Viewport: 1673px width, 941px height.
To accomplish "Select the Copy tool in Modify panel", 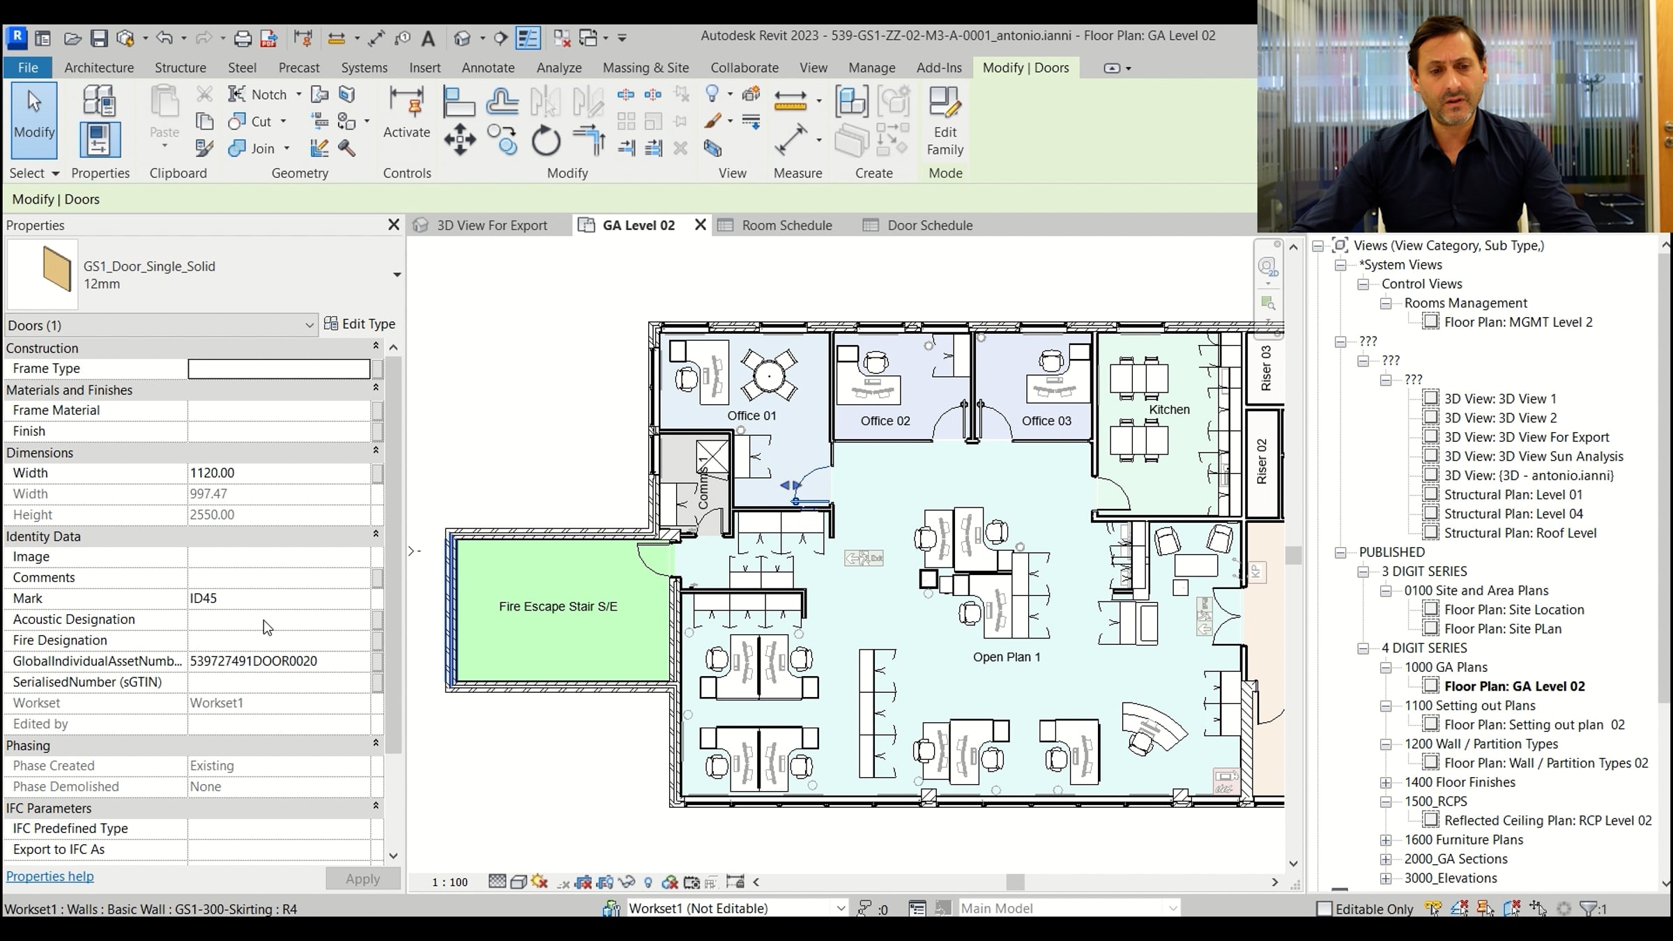I will click(x=502, y=139).
